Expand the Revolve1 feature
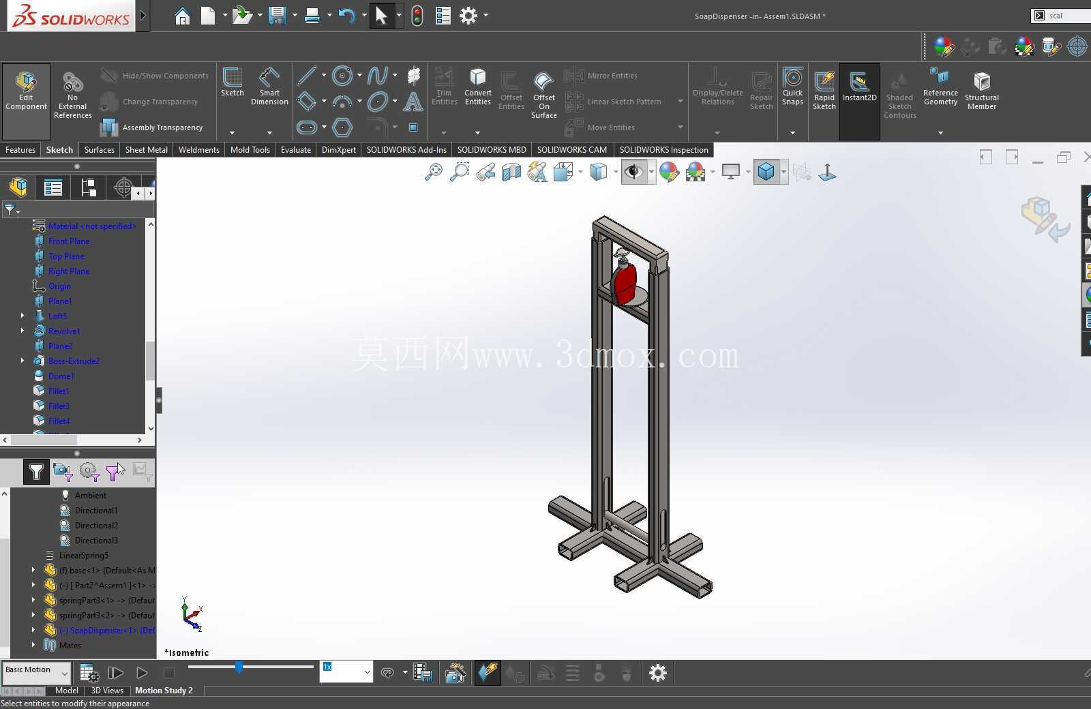Screen dimensions: 1091x709 23,331
